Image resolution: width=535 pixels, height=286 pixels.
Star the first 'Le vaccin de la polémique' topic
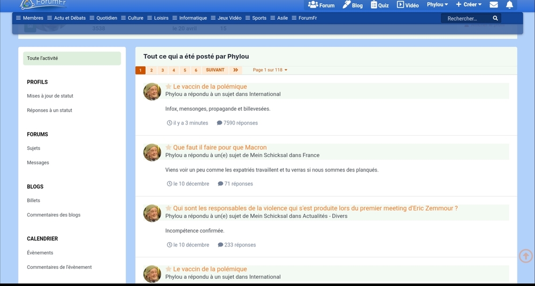[169, 87]
